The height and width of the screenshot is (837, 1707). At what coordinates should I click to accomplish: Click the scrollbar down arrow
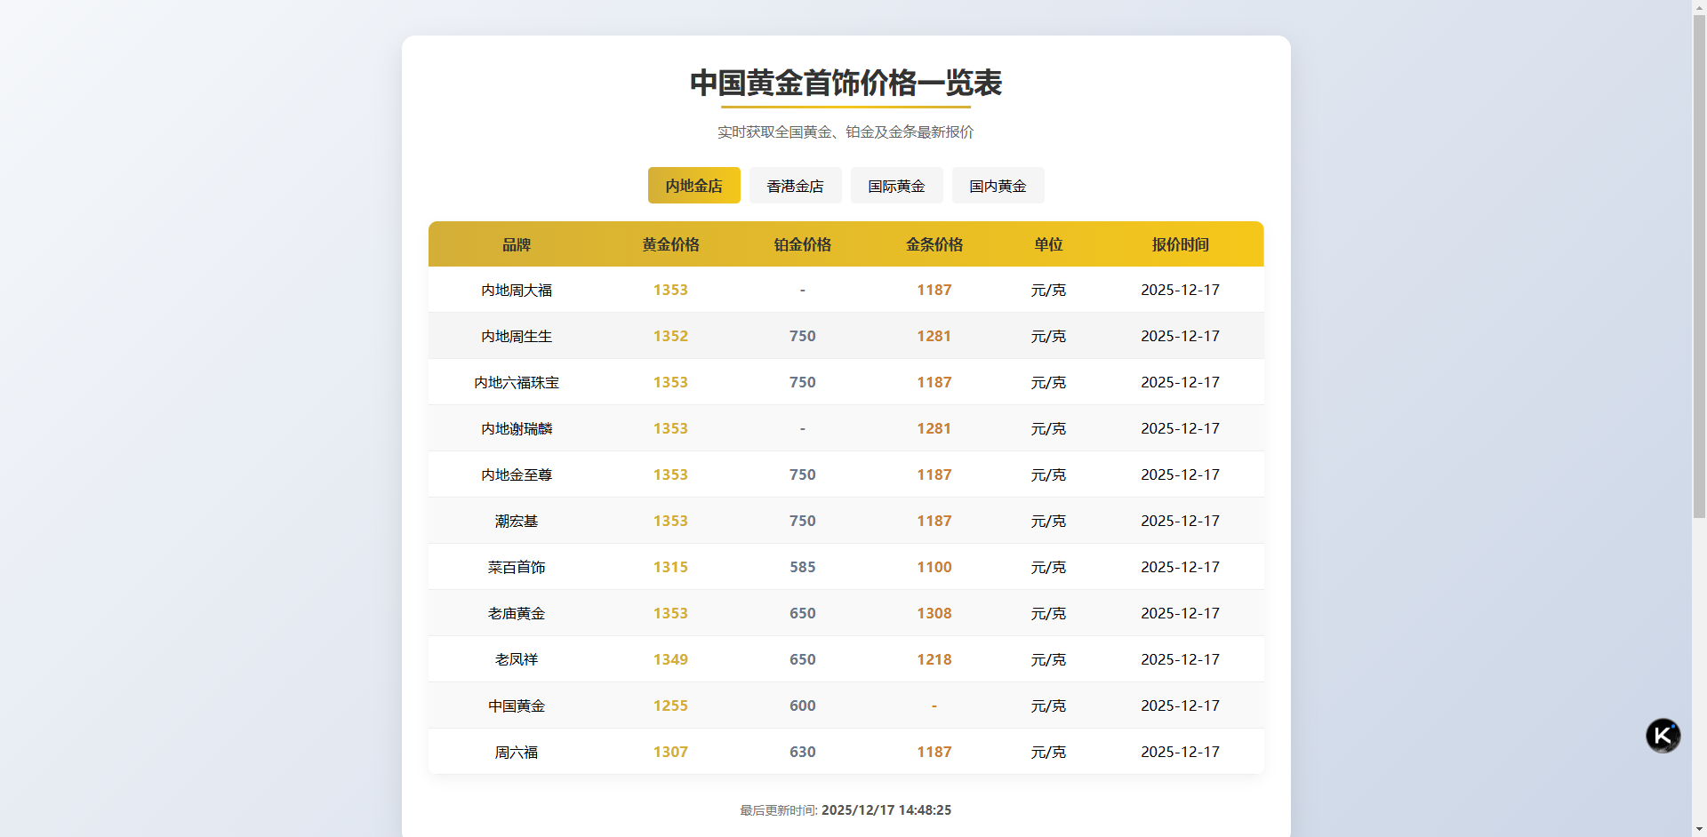[x=1698, y=829]
